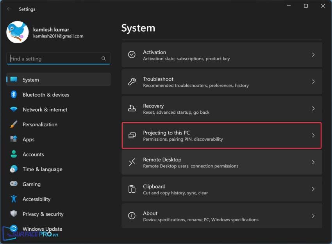Viewport: 332px width, 244px height.
Task: Click the Privacy & security shield icon
Action: click(14, 214)
